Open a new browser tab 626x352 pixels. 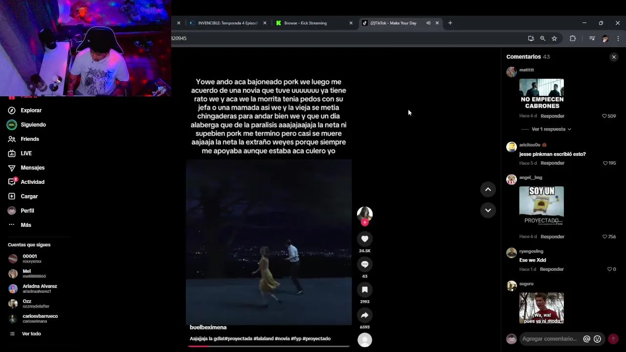click(x=450, y=23)
